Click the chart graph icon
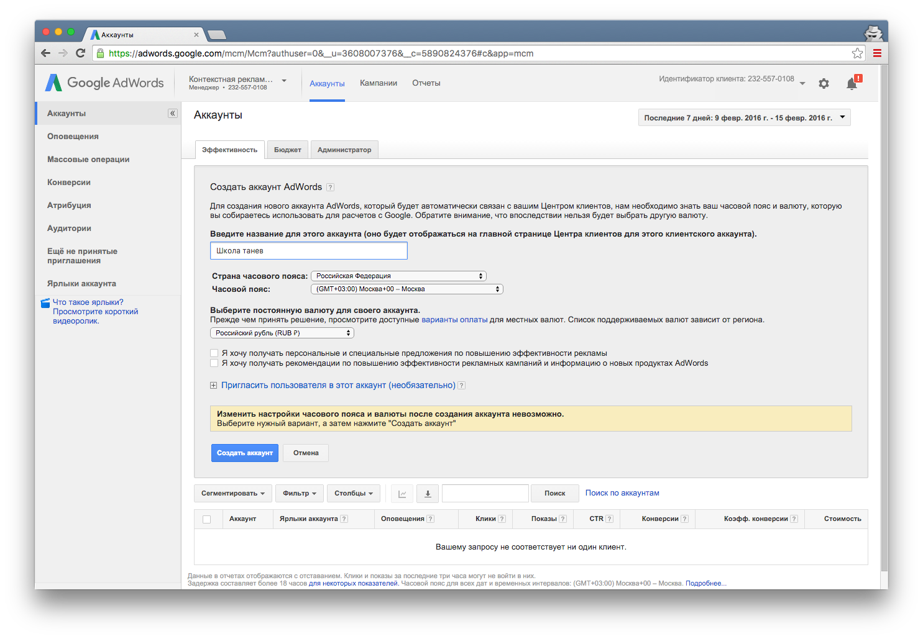 click(402, 494)
